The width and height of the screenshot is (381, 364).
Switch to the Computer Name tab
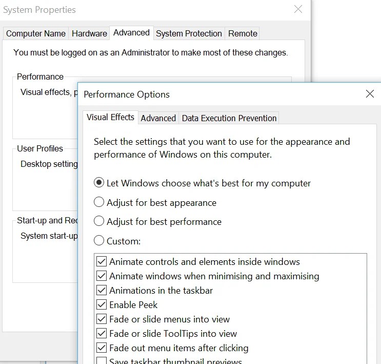coord(36,33)
